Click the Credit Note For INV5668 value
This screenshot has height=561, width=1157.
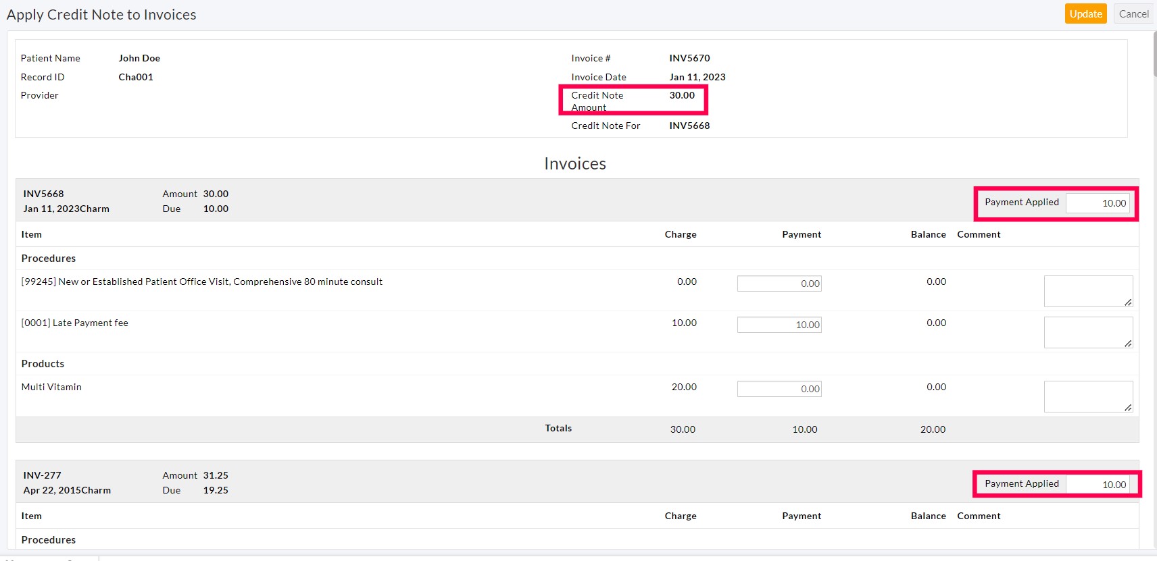coord(689,126)
